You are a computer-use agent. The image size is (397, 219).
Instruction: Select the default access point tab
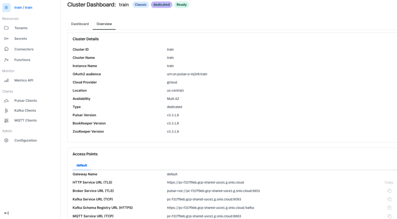point(82,165)
